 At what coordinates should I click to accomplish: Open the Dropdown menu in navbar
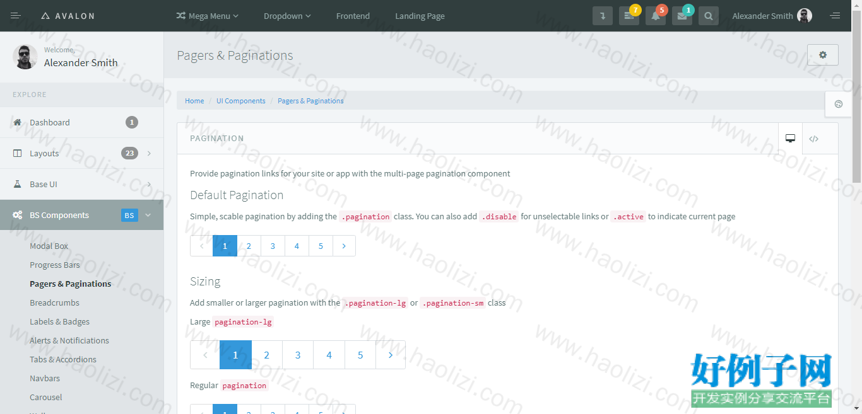tap(287, 16)
